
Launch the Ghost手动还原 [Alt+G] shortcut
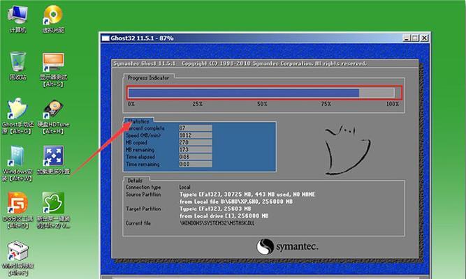click(17, 116)
